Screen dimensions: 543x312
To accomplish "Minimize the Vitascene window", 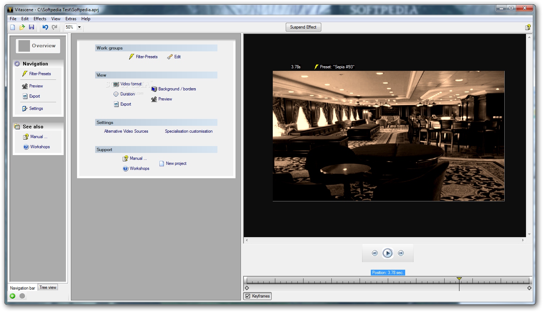I will click(x=501, y=8).
